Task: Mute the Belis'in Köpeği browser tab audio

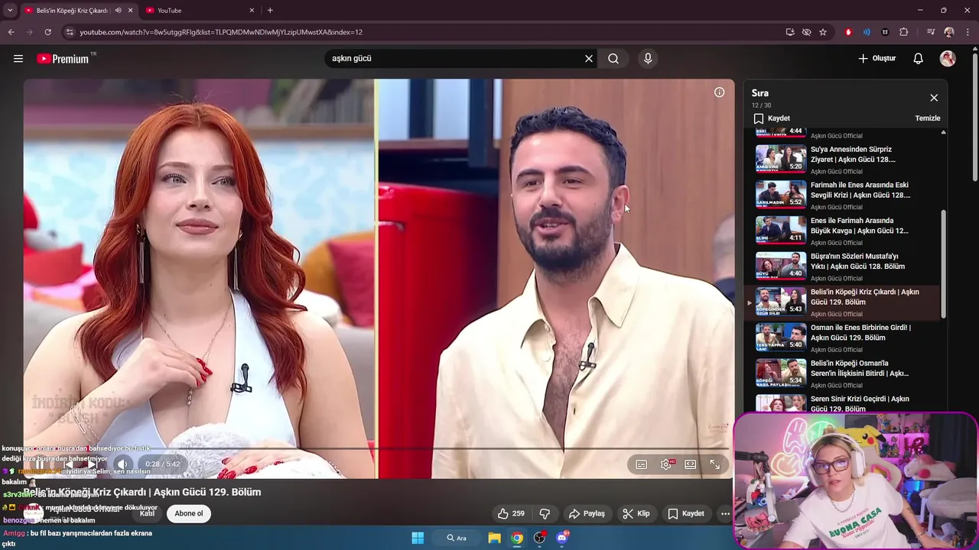Action: pos(118,11)
